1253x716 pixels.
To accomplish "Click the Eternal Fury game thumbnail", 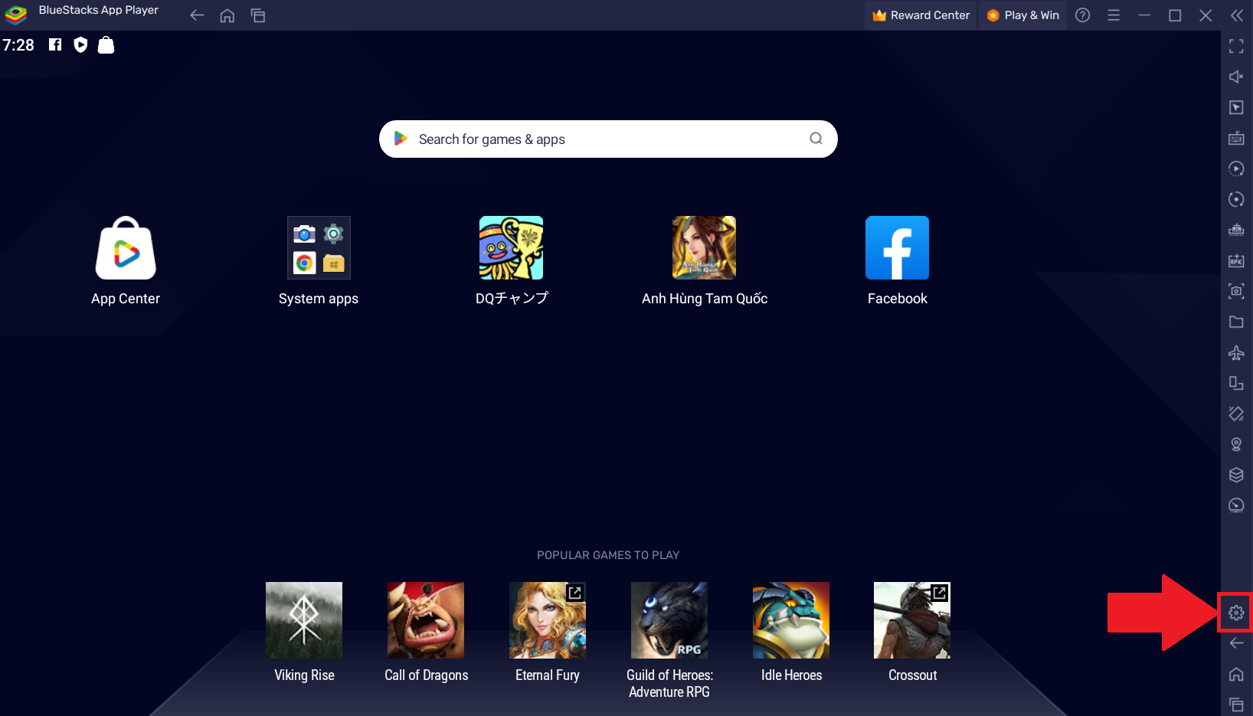I will [548, 620].
